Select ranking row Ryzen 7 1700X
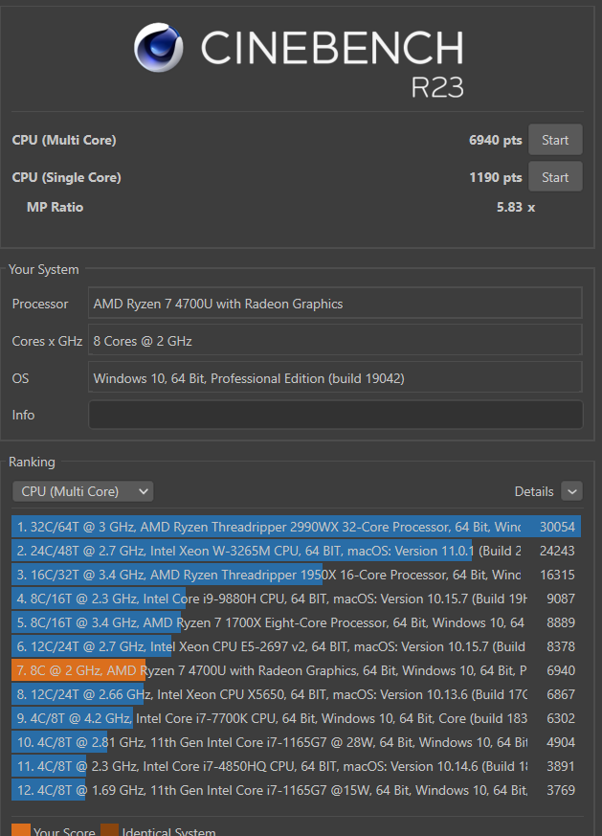 (x=296, y=622)
